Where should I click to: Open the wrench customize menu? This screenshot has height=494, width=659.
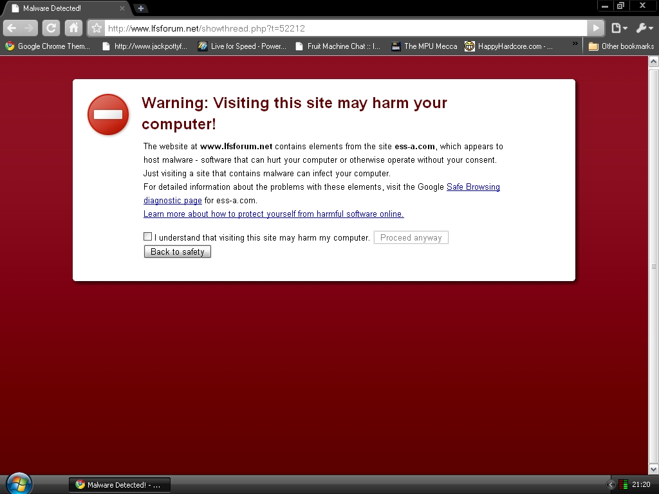(x=645, y=28)
